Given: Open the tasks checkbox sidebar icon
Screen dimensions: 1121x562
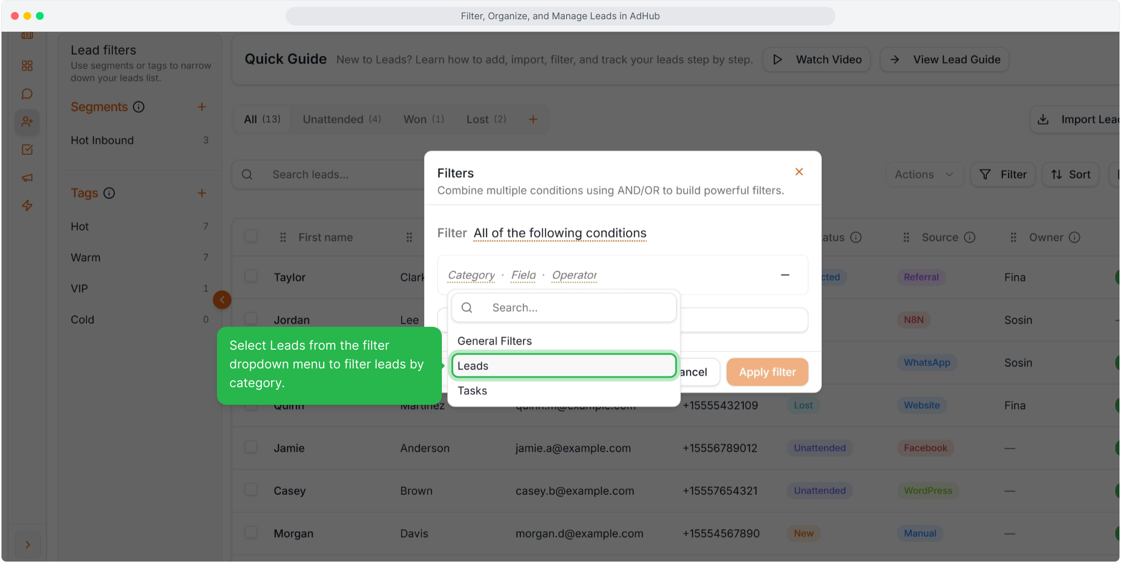Looking at the screenshot, I should [27, 150].
